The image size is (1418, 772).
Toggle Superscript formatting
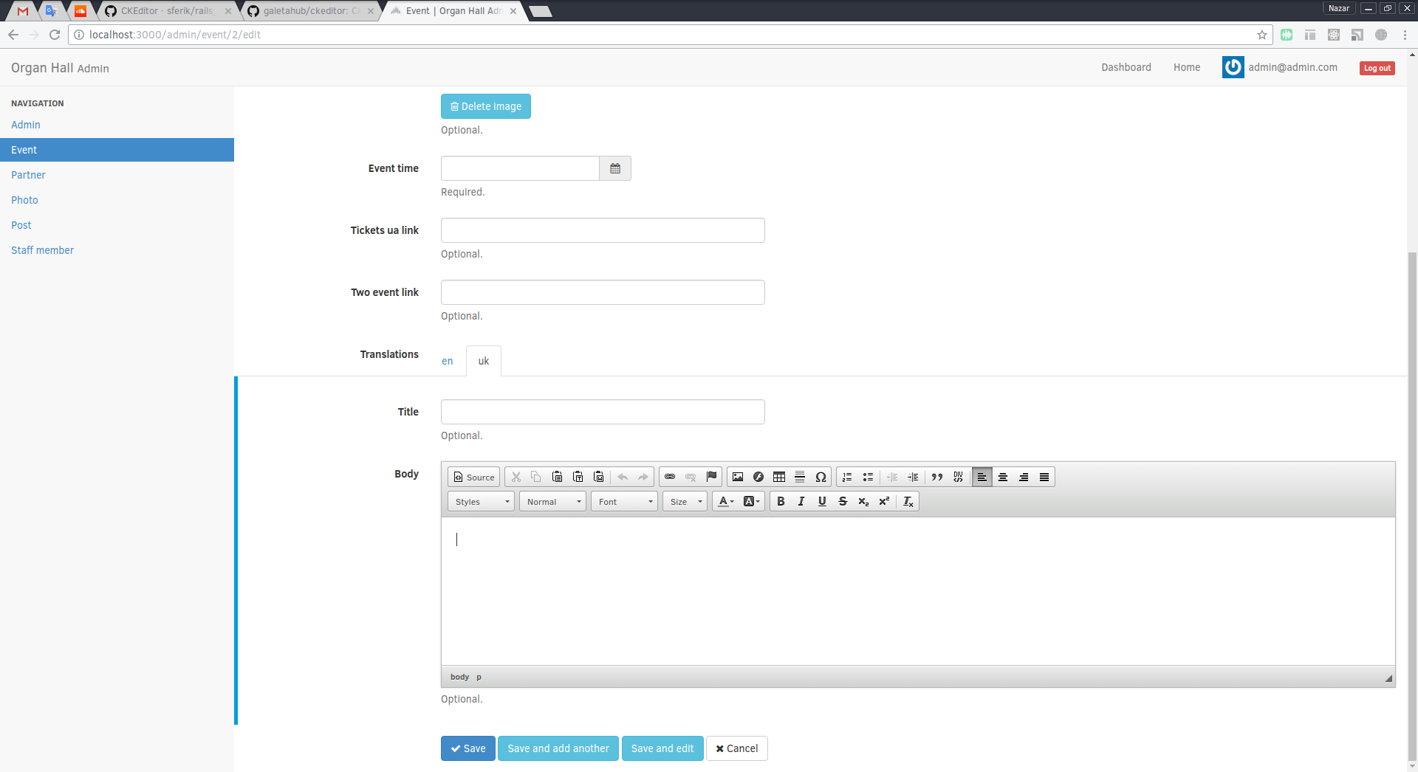[884, 501]
